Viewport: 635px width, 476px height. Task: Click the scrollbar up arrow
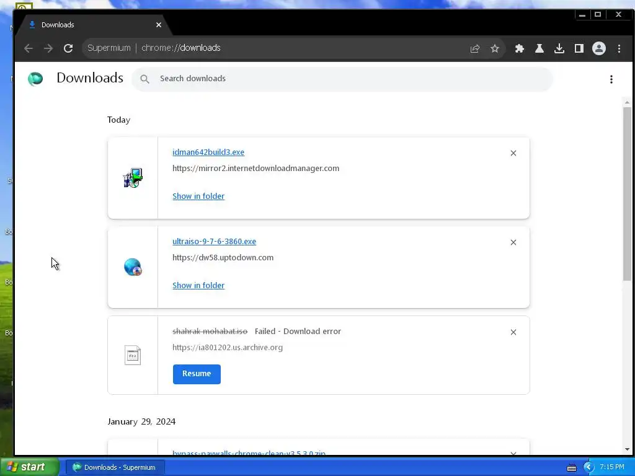(x=627, y=102)
